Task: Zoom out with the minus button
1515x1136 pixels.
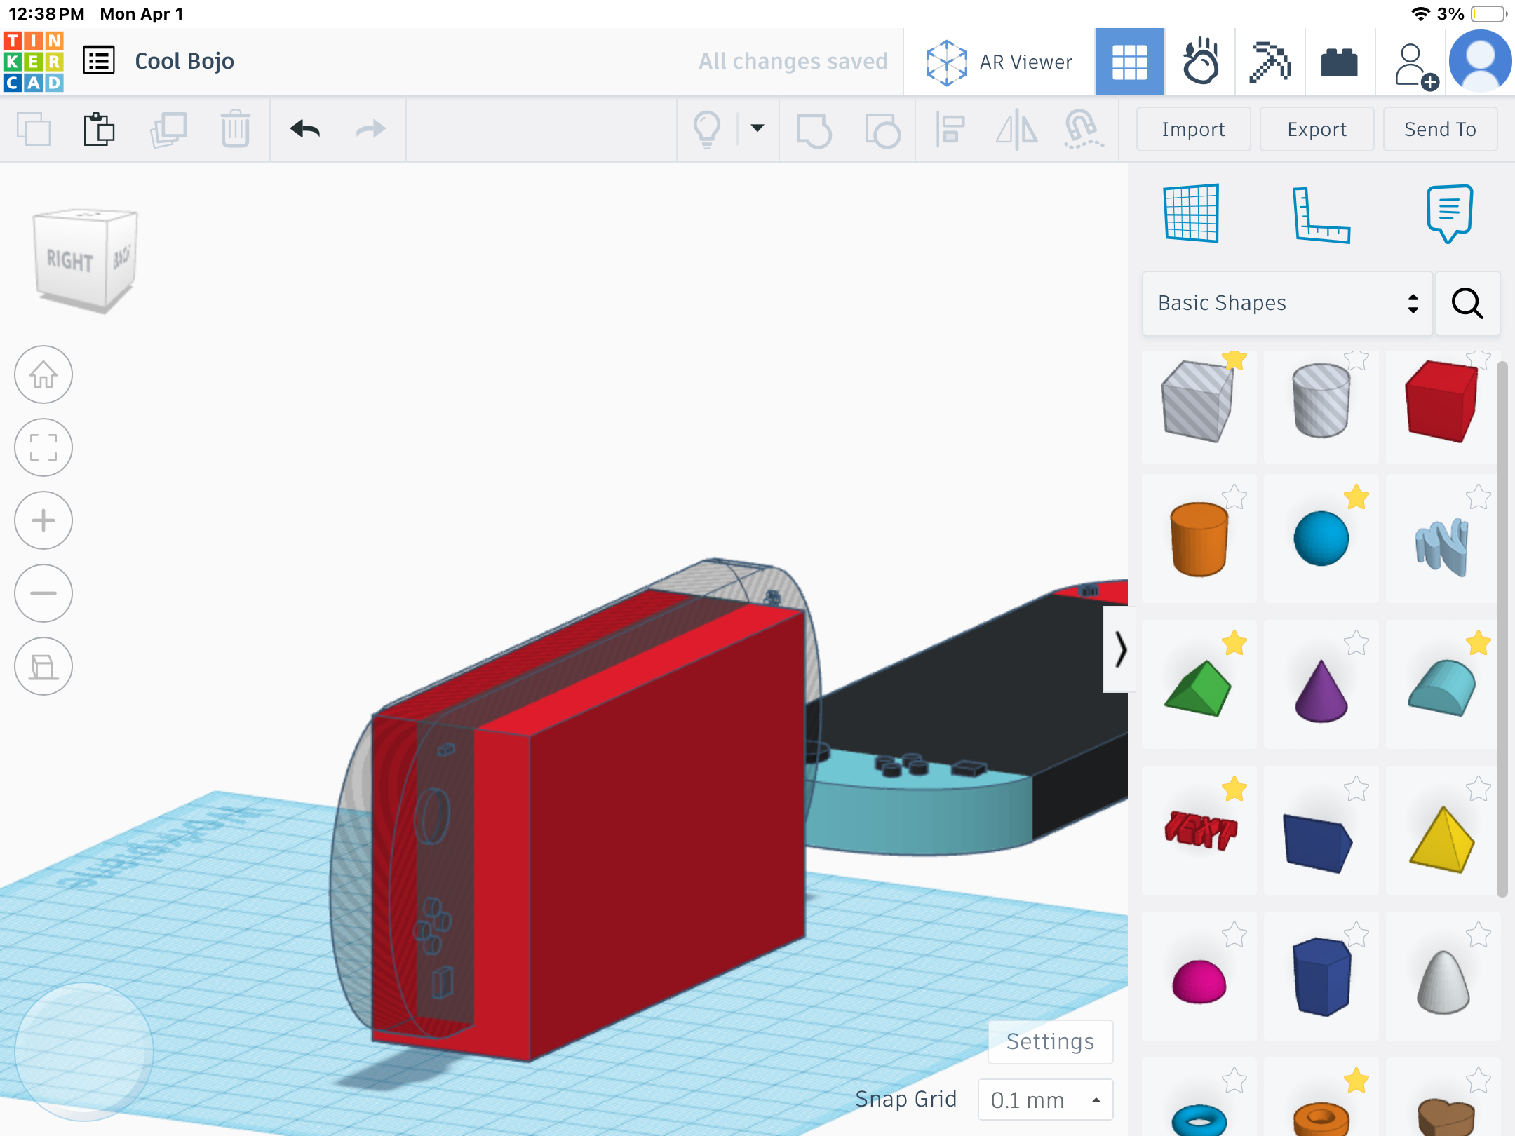Action: (43, 593)
